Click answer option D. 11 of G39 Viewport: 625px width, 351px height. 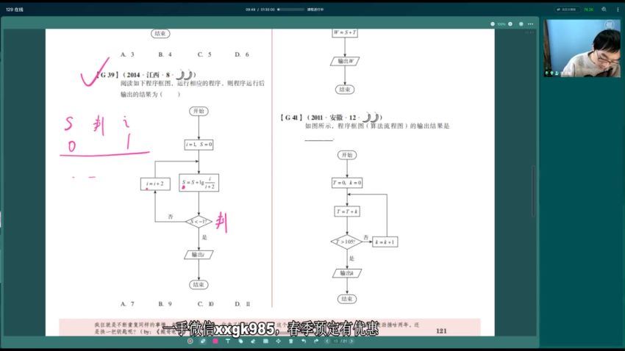pos(243,304)
